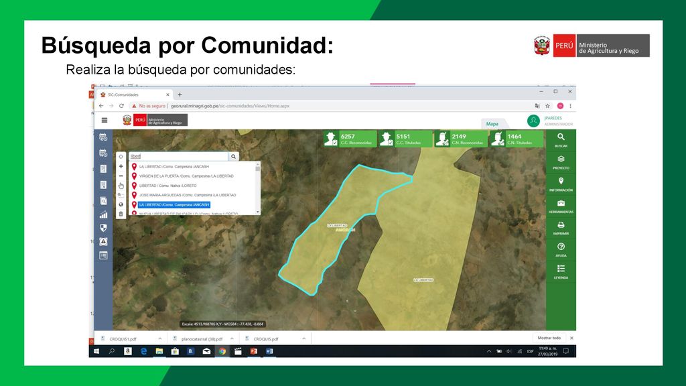The width and height of the screenshot is (686, 386).
Task: Open Word from the taskbar
Action: click(269, 351)
